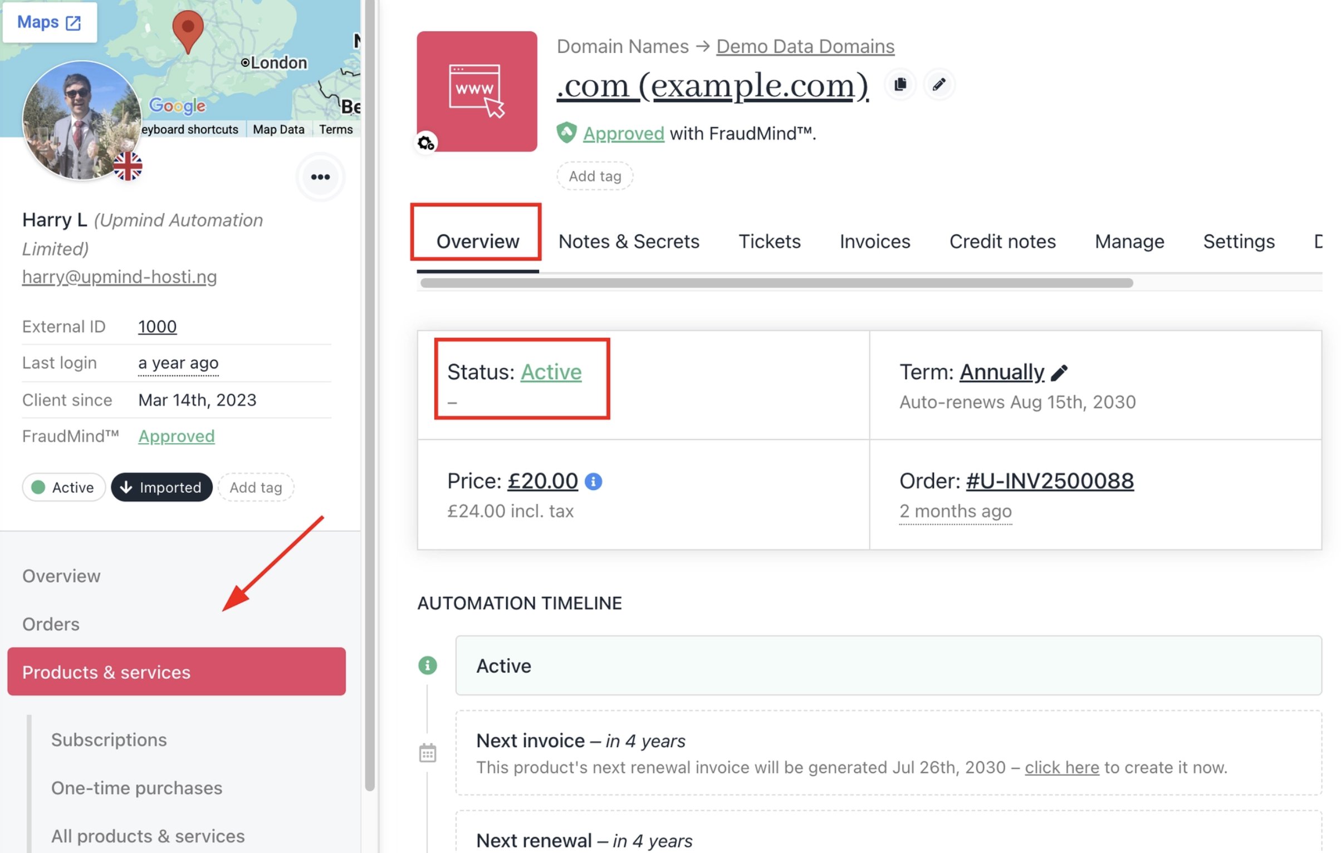Open One-time purchases sub-item
1341x853 pixels.
click(x=136, y=788)
